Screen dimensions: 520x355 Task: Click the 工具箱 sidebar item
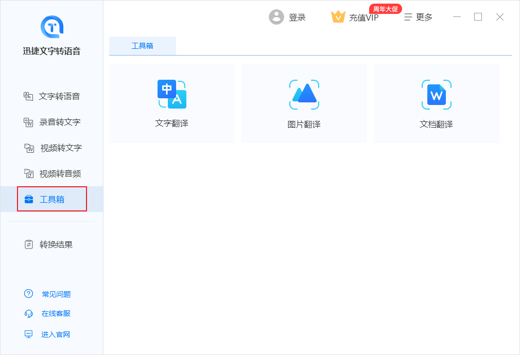tap(51, 199)
